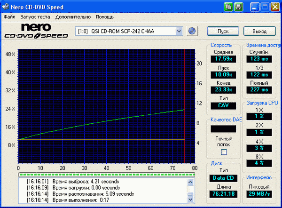The height and width of the screenshot is (208, 282).
Task: Toggle the Точный поток checkbox
Action: point(224,152)
